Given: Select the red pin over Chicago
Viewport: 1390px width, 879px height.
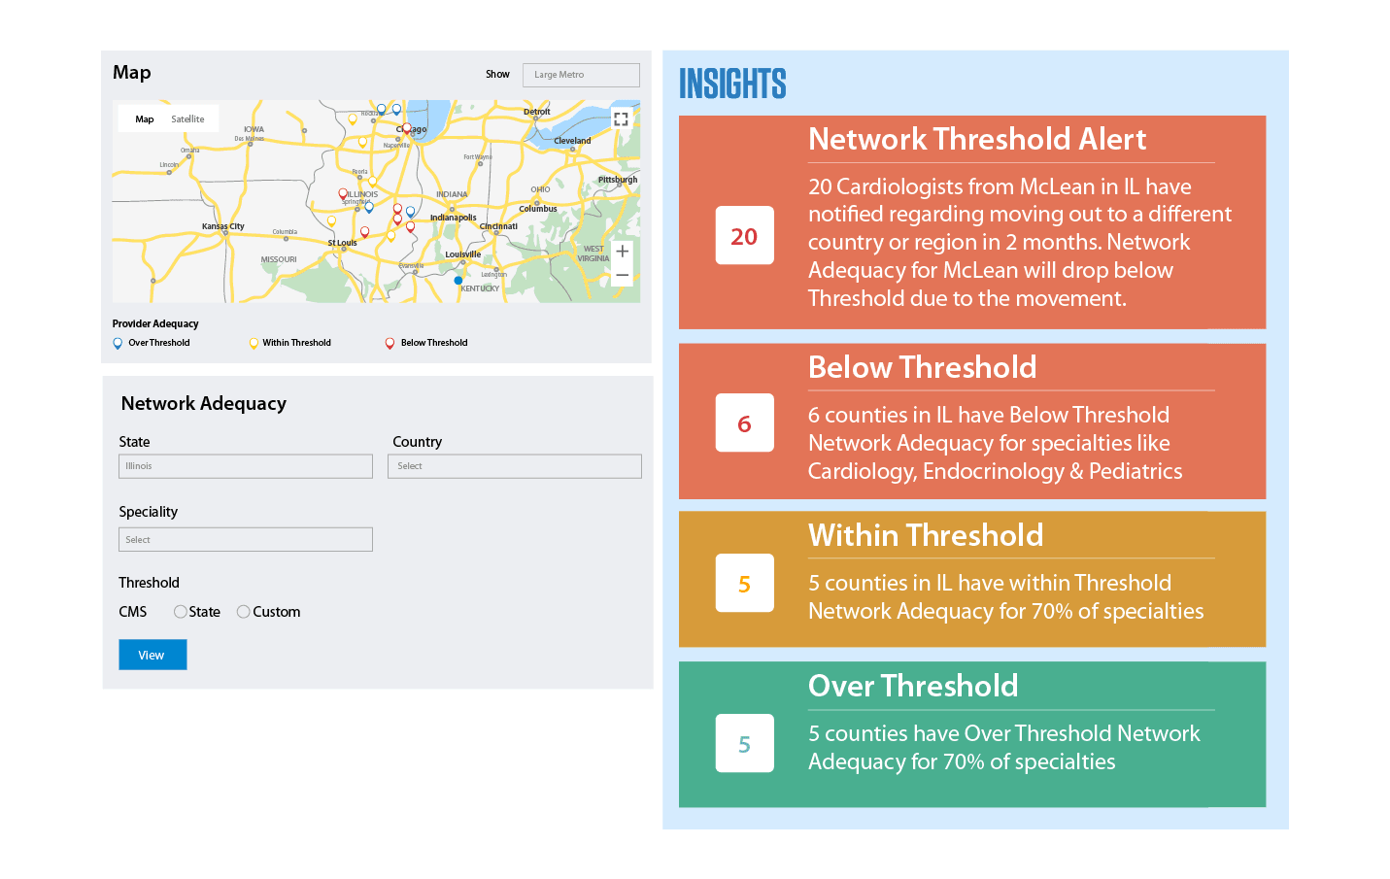Looking at the screenshot, I should point(407,128).
